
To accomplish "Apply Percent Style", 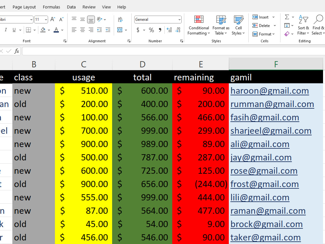I will tap(151, 30).
